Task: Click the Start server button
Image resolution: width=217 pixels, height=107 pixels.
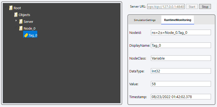Action: tap(192, 6)
